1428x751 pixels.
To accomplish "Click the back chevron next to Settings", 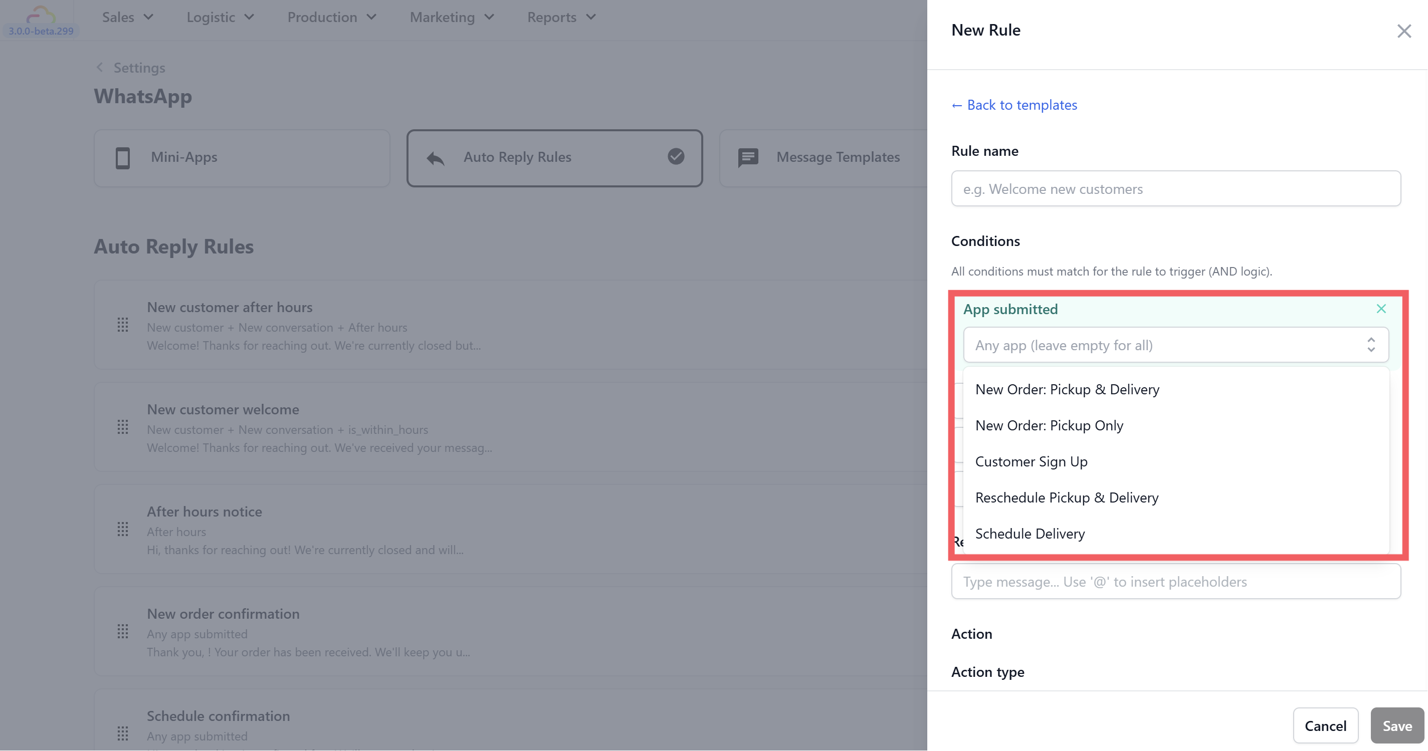I will coord(100,68).
